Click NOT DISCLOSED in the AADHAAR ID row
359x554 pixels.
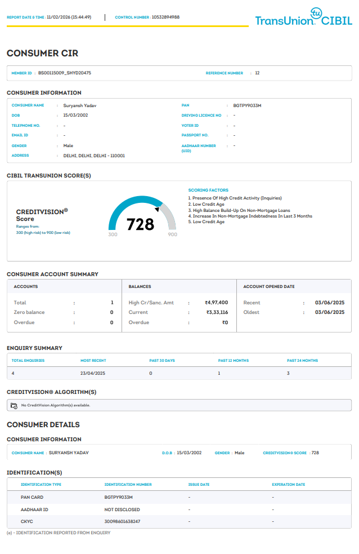122,509
